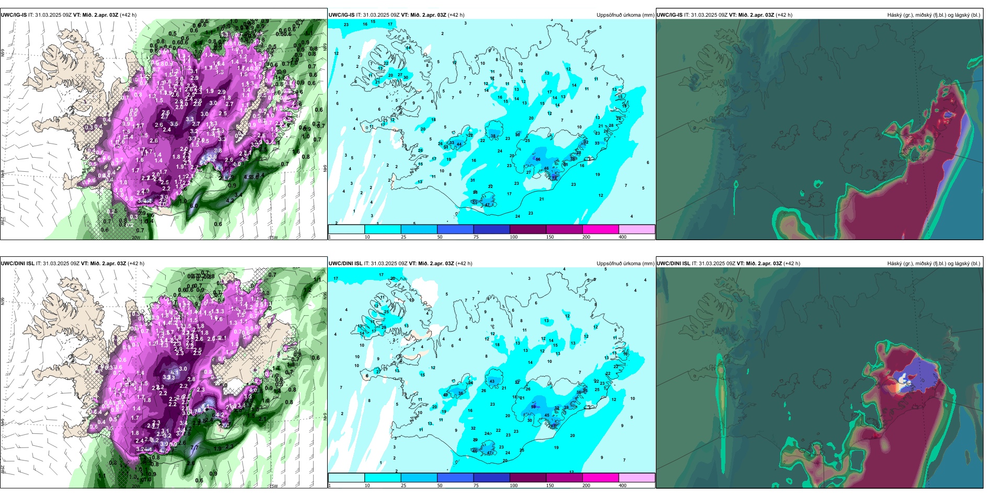Select the bright magenta 200–400 mm swatch in IG-IS legend
Image resolution: width=993 pixels, height=496 pixels.
click(601, 229)
